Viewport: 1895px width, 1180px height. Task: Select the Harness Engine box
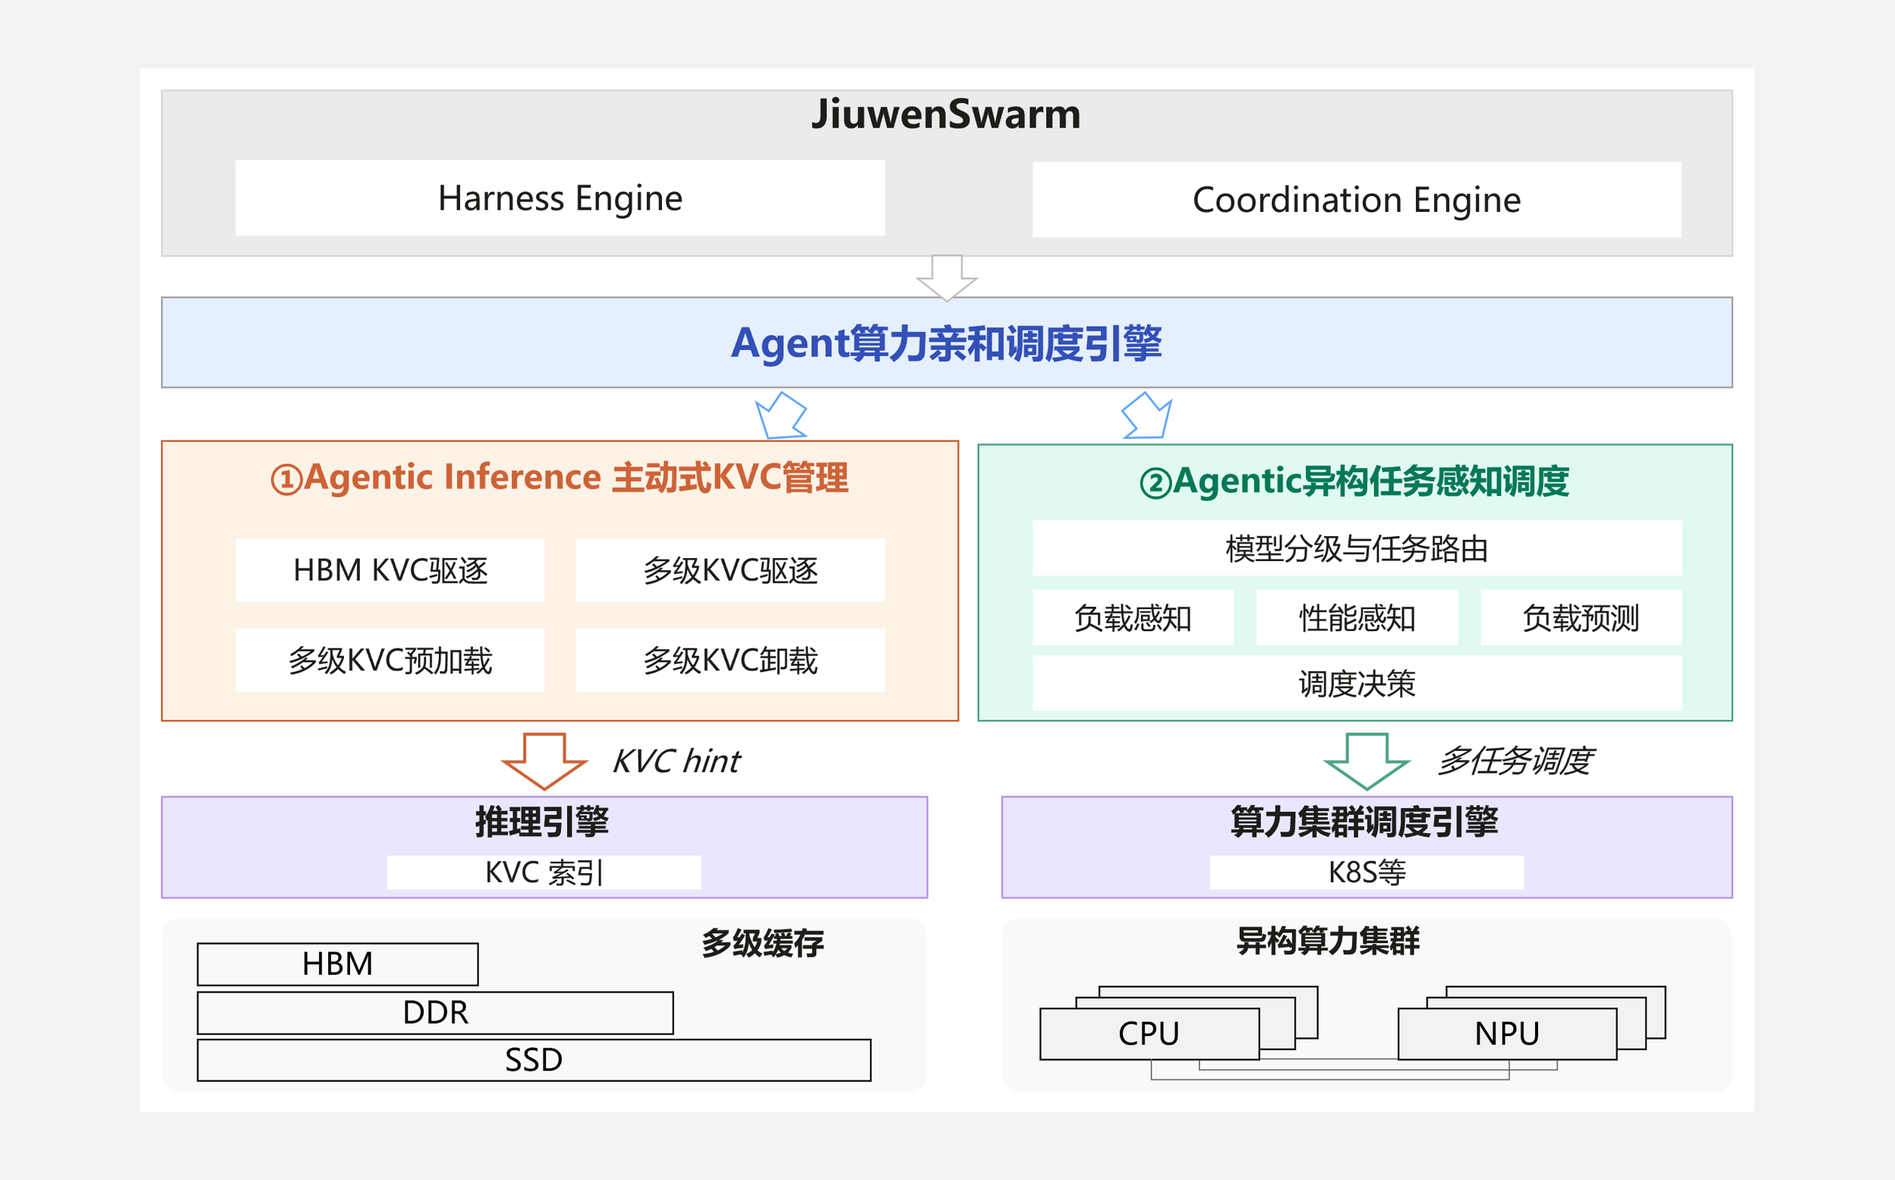(560, 198)
